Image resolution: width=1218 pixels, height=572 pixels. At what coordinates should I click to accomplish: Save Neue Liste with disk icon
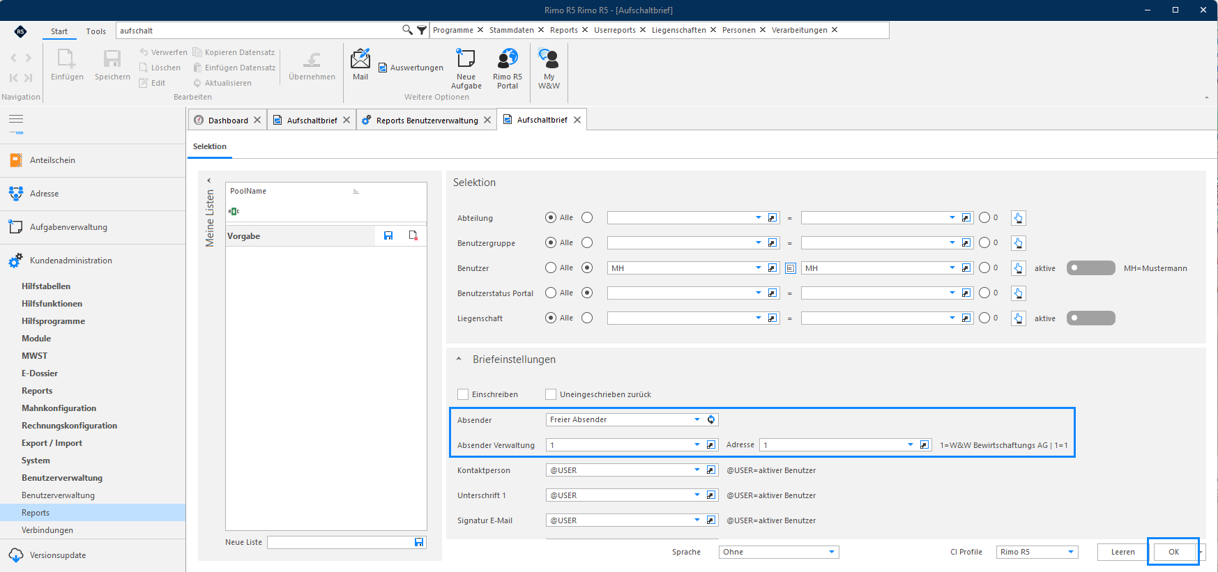click(419, 542)
